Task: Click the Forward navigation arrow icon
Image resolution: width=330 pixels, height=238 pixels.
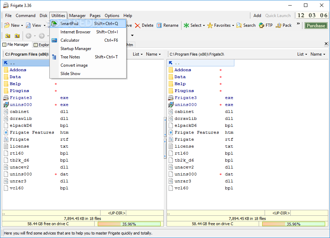Action: 42,36
